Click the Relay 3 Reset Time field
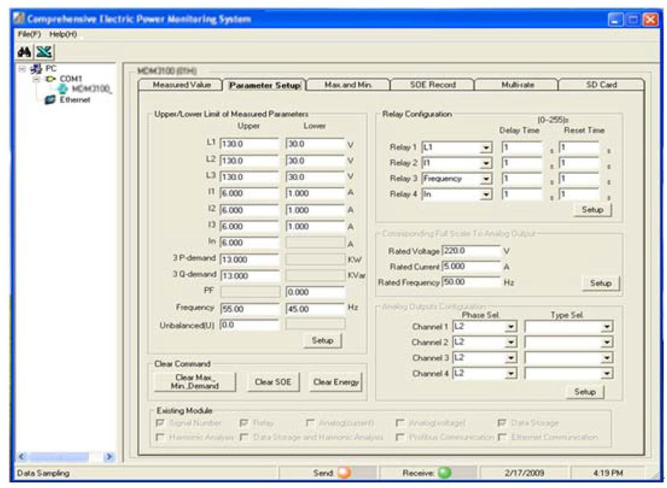Image resolution: width=667 pixels, height=488 pixels. tap(579, 179)
